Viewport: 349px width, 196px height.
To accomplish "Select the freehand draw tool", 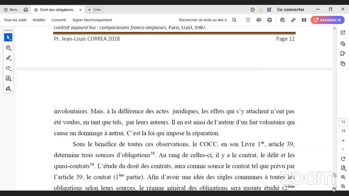I will [8, 68].
